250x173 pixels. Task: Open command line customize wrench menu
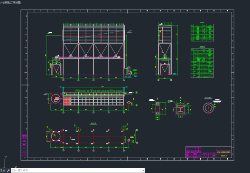tap(8, 171)
